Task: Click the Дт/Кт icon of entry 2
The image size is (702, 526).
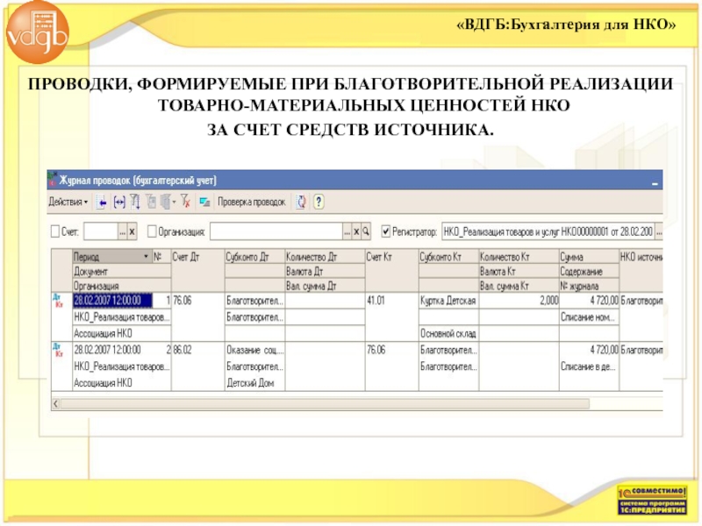Action: click(58, 350)
